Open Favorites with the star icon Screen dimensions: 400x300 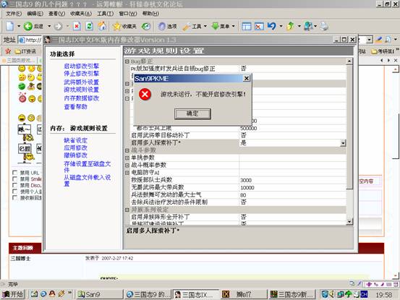[x=116, y=26]
